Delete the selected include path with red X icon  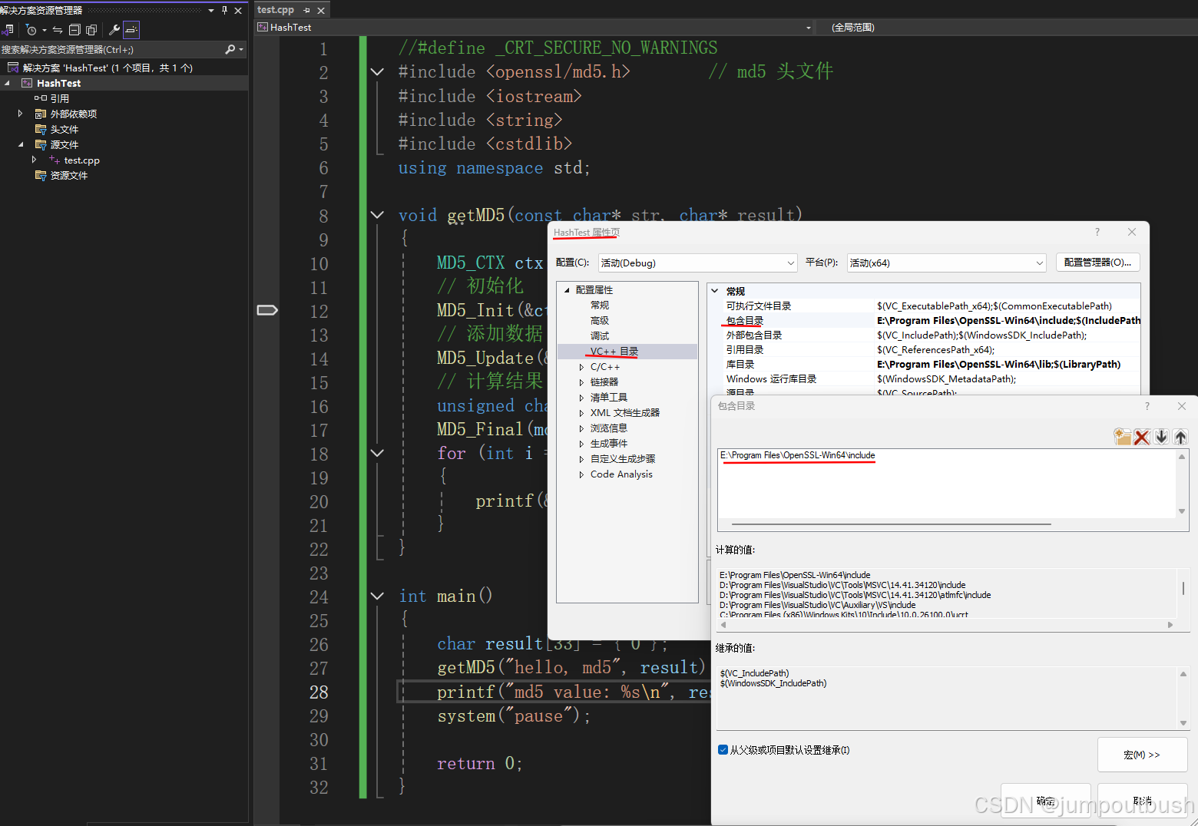point(1142,436)
